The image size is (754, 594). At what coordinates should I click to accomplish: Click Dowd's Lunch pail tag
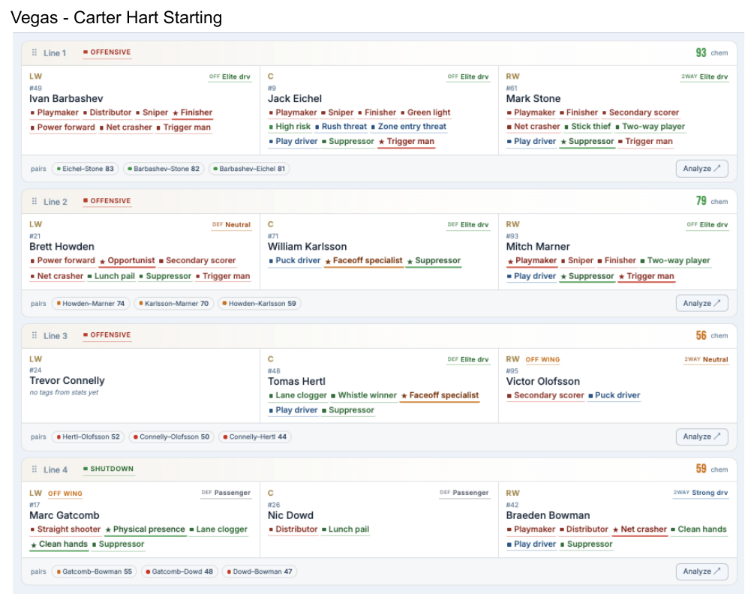coord(345,529)
